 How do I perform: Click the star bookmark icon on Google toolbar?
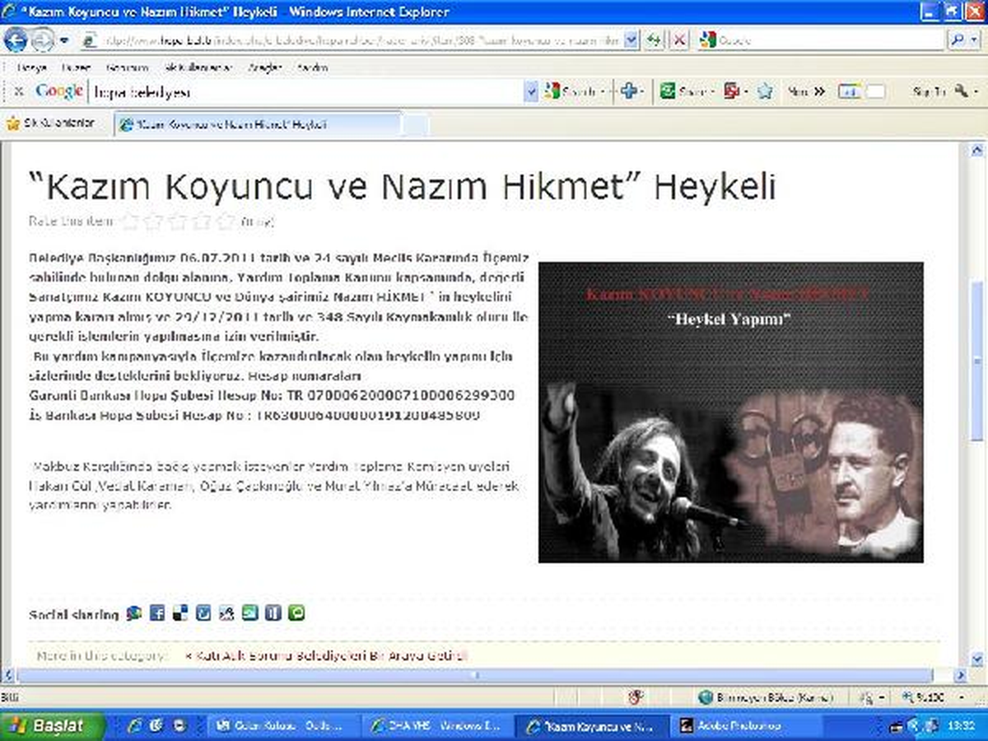pos(766,92)
